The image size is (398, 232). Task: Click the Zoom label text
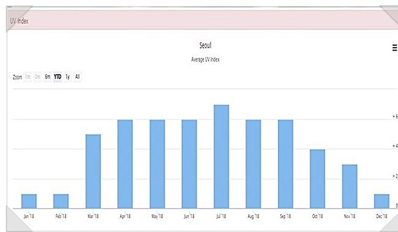(x=18, y=77)
